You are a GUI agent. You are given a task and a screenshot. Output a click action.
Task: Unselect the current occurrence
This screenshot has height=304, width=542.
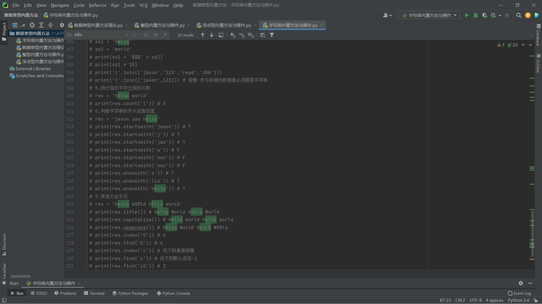coord(242,35)
